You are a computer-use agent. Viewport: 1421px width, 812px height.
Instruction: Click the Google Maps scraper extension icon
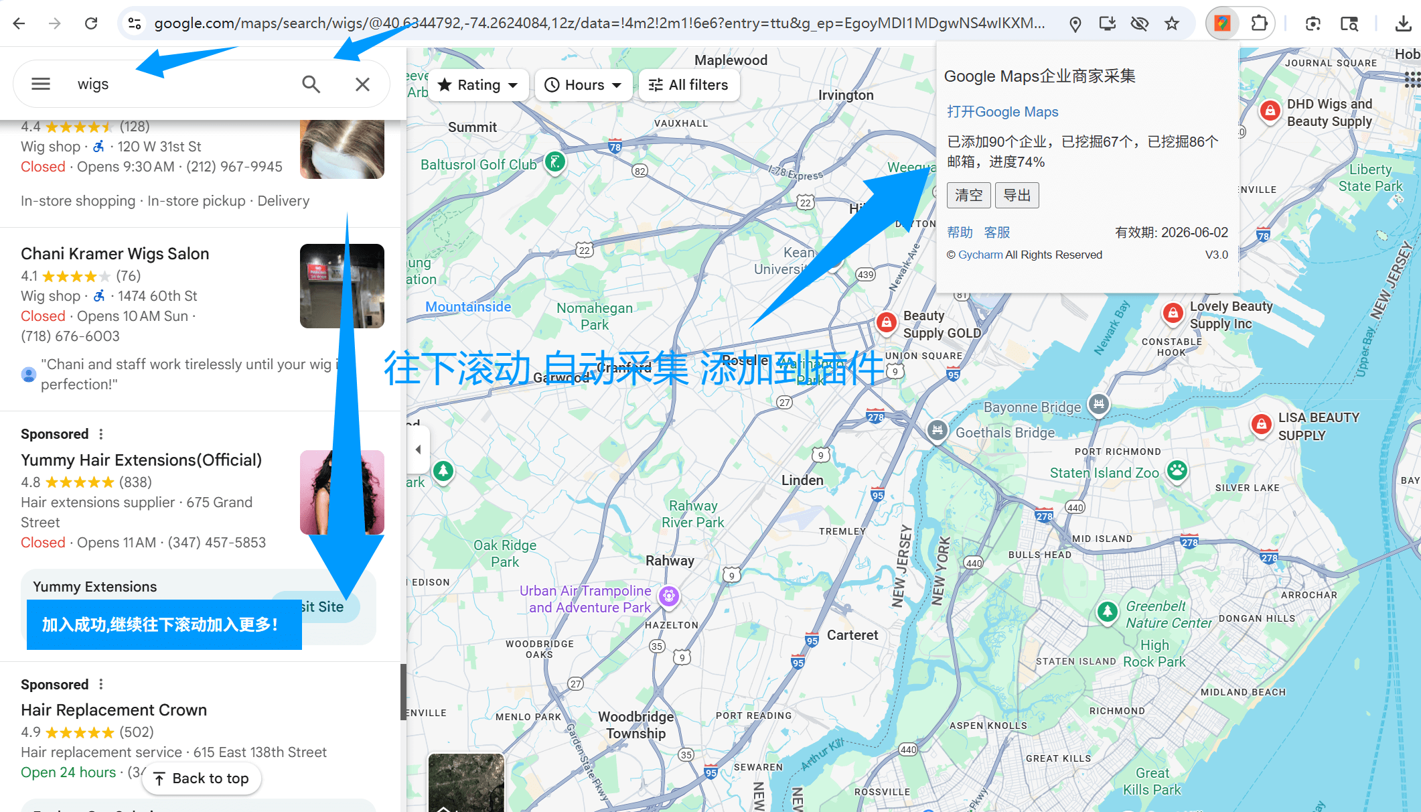click(x=1222, y=24)
